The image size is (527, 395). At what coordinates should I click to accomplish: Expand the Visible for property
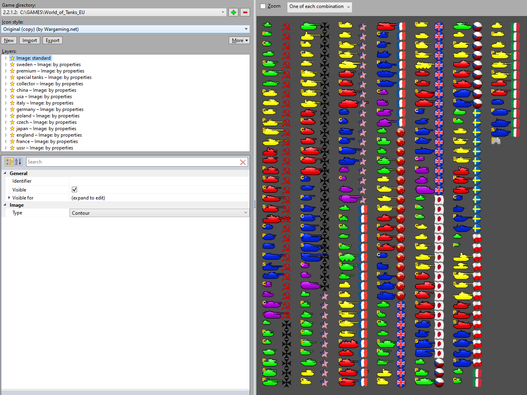click(x=9, y=197)
